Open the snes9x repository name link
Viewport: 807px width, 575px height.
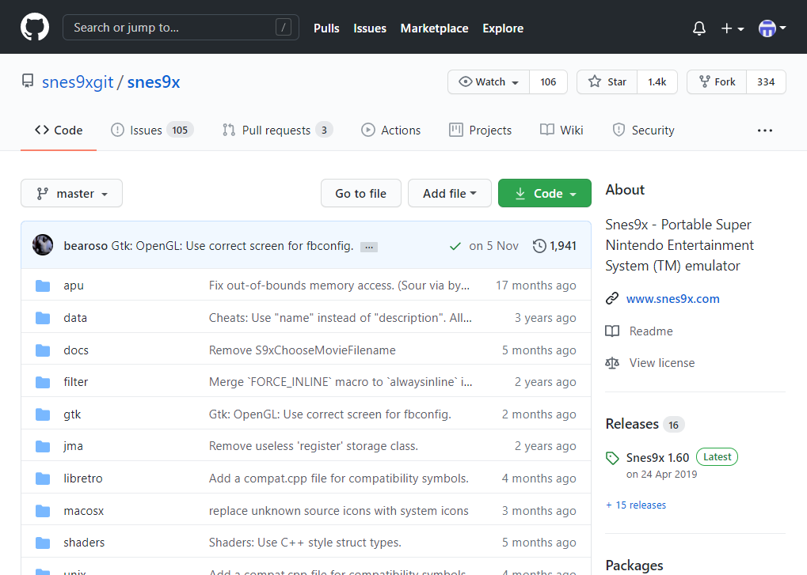(x=154, y=82)
